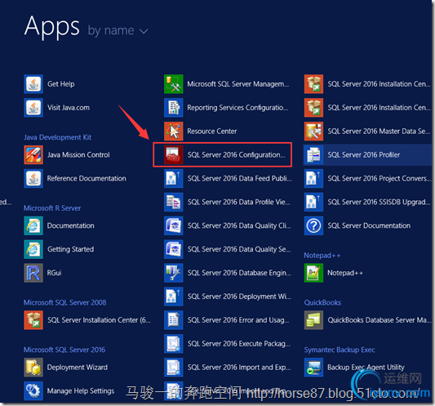Open SQL Server 2016 Data Profile Viewer icon

click(x=173, y=202)
